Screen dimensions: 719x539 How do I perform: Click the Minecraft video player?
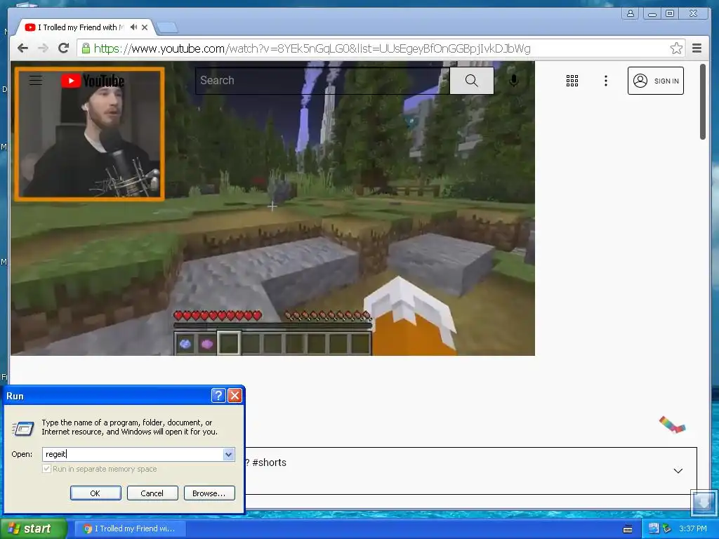(272, 208)
